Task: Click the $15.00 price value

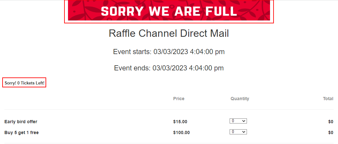Action: 180,122
